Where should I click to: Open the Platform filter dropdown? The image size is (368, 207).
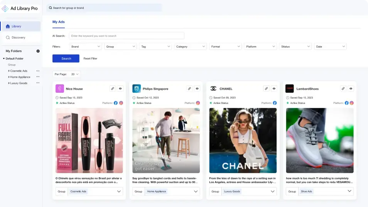coord(260,47)
